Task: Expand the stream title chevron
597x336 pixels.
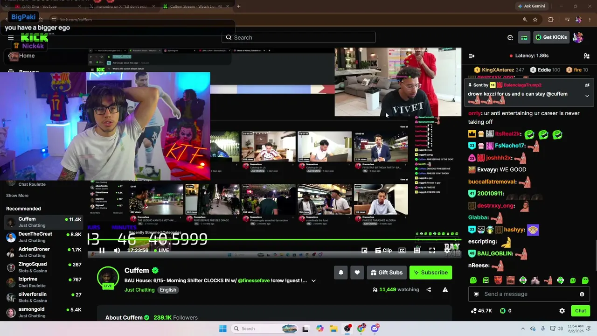Action: 313,280
